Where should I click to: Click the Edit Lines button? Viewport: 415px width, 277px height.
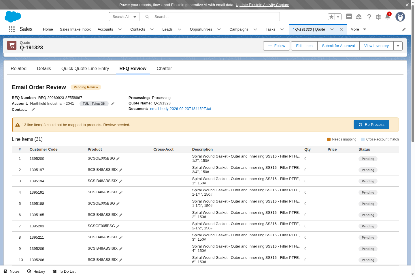tap(304, 46)
